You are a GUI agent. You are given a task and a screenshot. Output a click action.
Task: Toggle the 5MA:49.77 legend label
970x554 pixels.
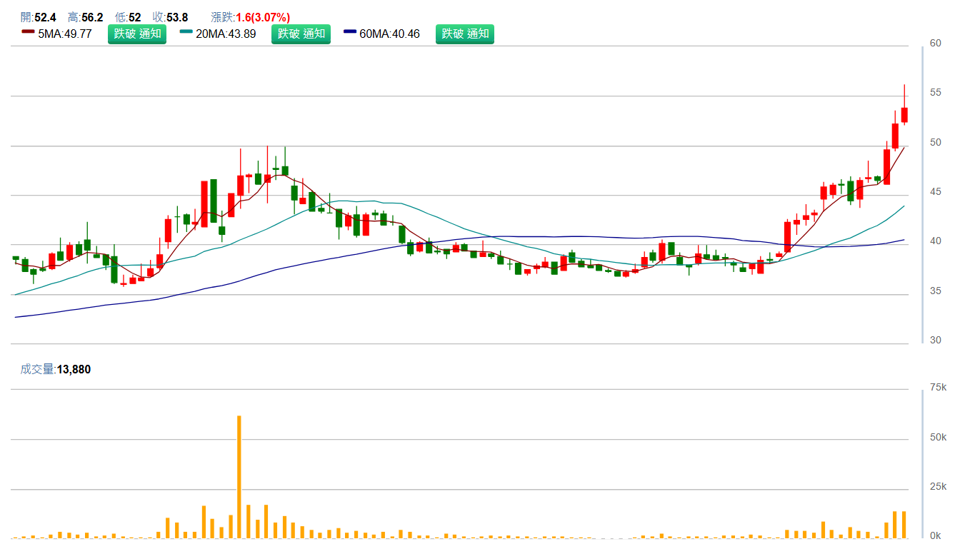click(x=65, y=34)
